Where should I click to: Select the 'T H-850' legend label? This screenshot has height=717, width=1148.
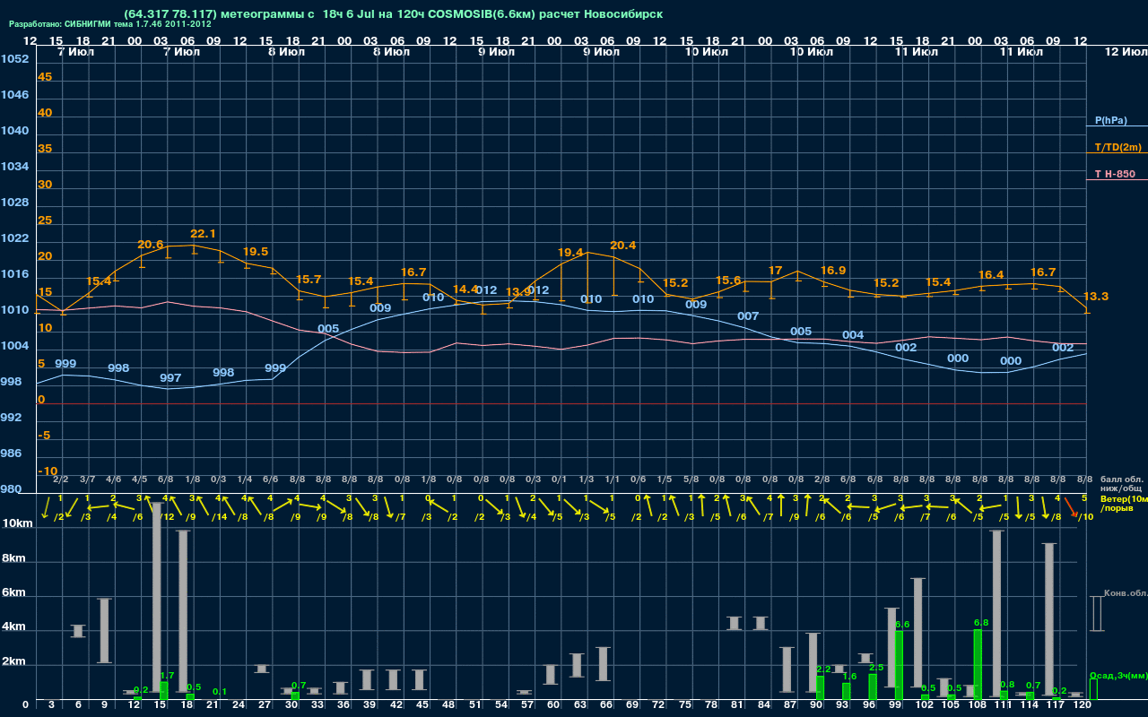click(1115, 174)
